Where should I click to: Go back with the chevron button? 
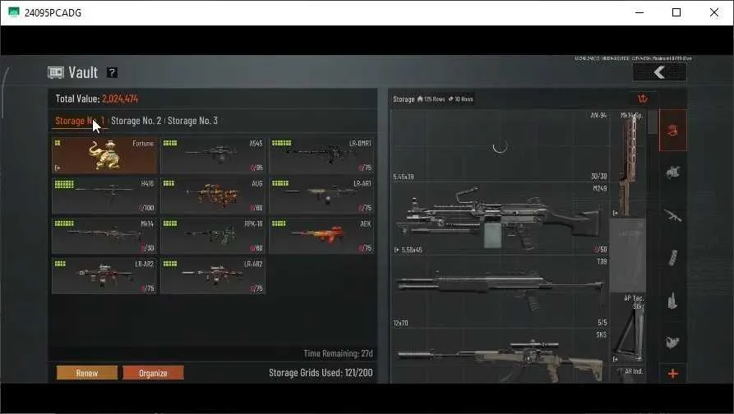659,72
